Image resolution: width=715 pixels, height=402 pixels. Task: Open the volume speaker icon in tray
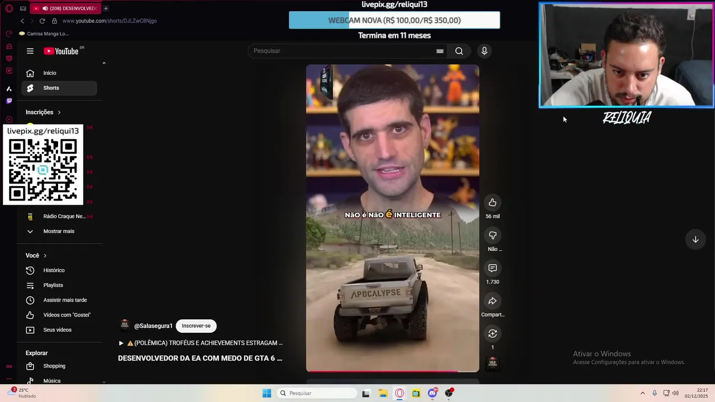675,393
